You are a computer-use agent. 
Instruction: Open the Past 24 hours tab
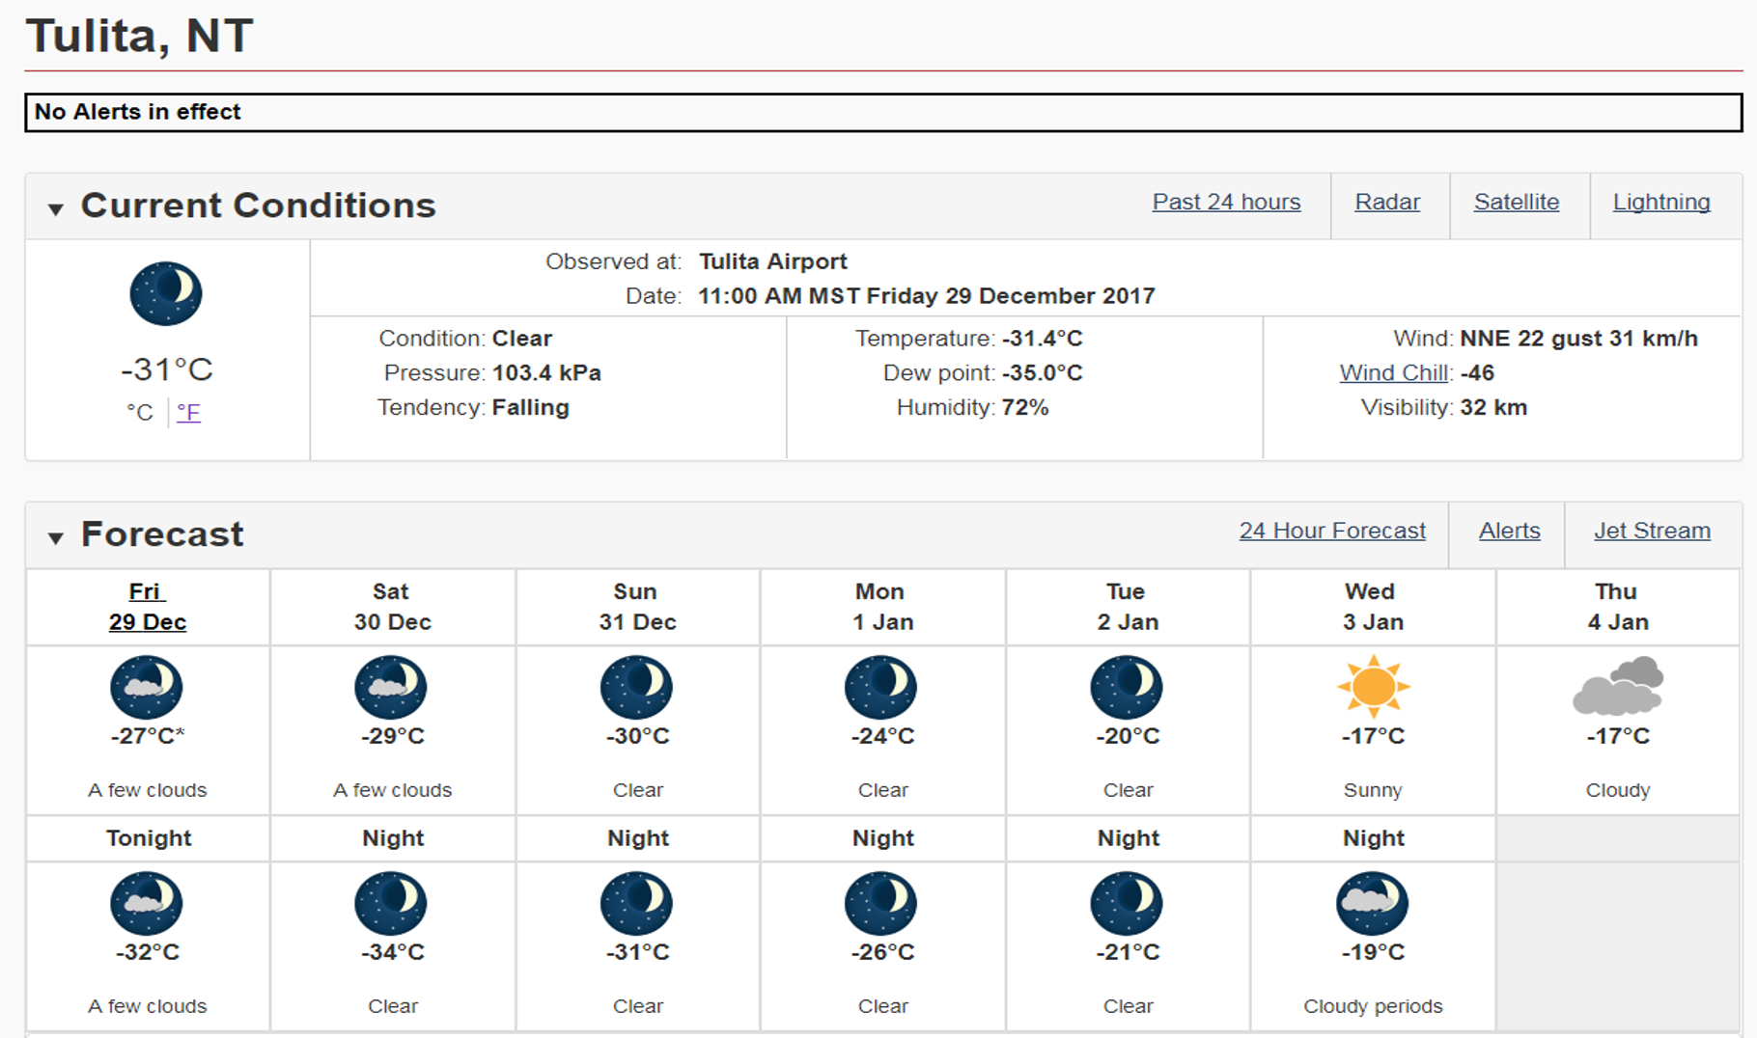1226,203
